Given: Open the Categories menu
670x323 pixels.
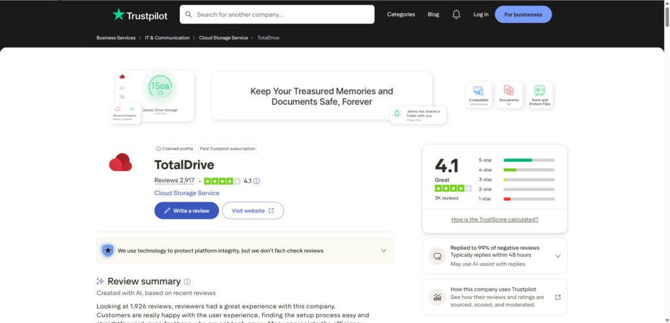Looking at the screenshot, I should click(401, 14).
